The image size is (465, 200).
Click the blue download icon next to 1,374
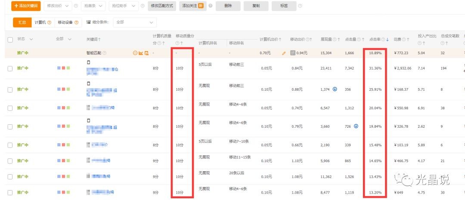335,89
